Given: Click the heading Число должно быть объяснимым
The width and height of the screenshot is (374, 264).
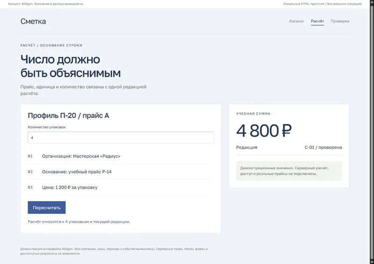Looking at the screenshot, I should click(71, 66).
